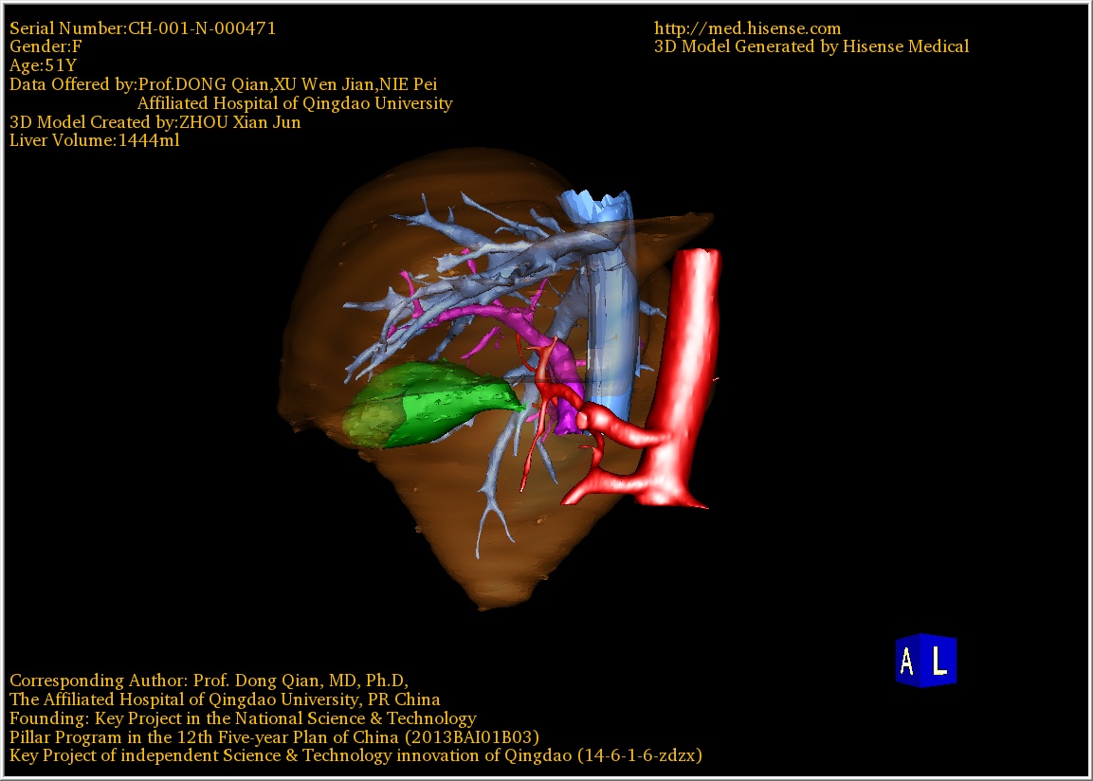Click '3D Model Created by:ZHOU Xian Jun'
1093x781 pixels.
click(x=155, y=122)
